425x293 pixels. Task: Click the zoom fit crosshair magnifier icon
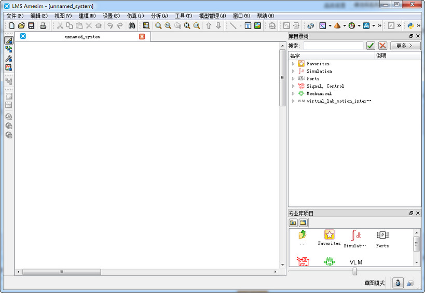187,26
